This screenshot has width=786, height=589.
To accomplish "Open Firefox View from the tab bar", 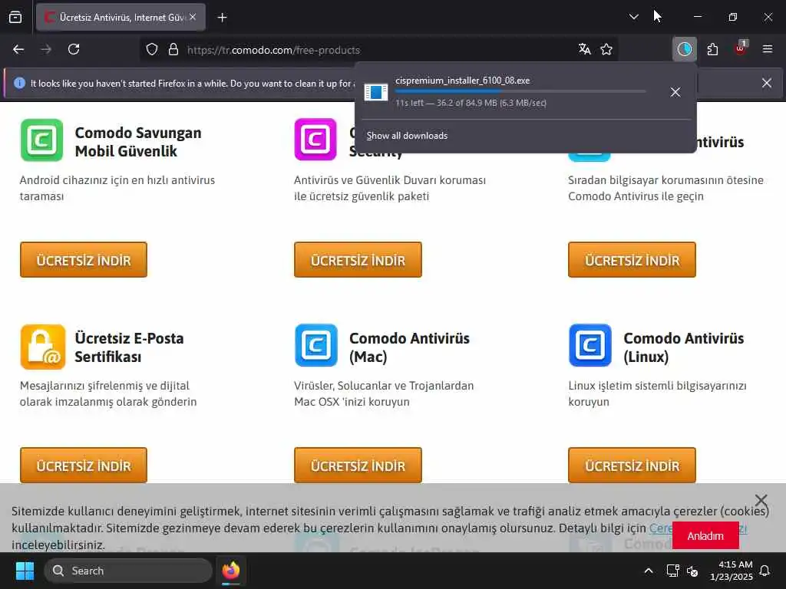I will click(15, 18).
